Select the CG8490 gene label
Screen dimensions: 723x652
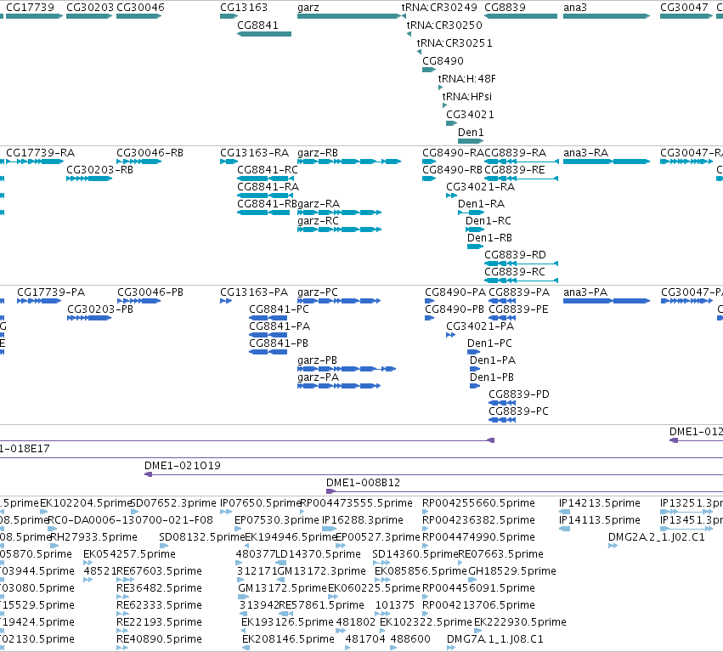[x=443, y=61]
